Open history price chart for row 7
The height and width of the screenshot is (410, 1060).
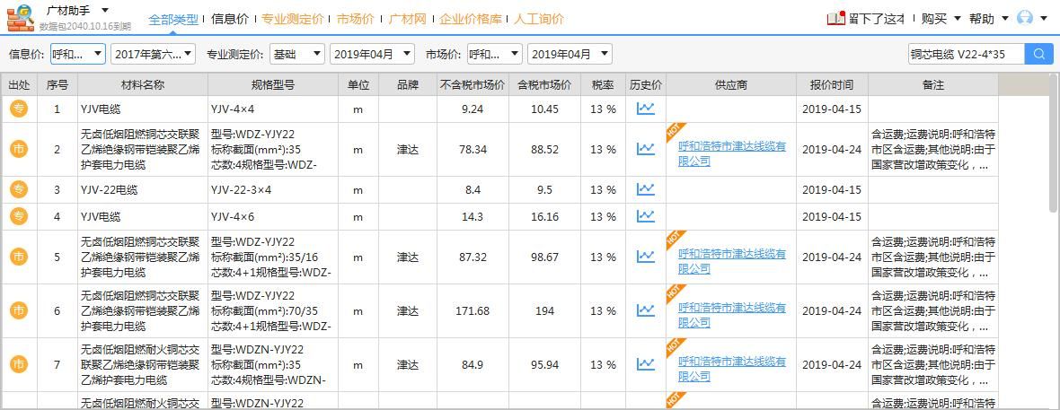[646, 365]
